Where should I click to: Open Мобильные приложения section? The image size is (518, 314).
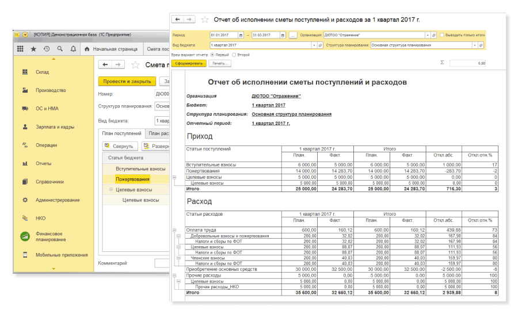click(x=62, y=255)
